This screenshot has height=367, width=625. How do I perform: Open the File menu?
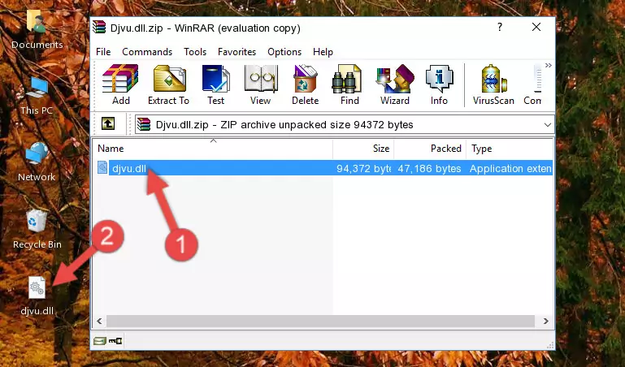pos(103,52)
